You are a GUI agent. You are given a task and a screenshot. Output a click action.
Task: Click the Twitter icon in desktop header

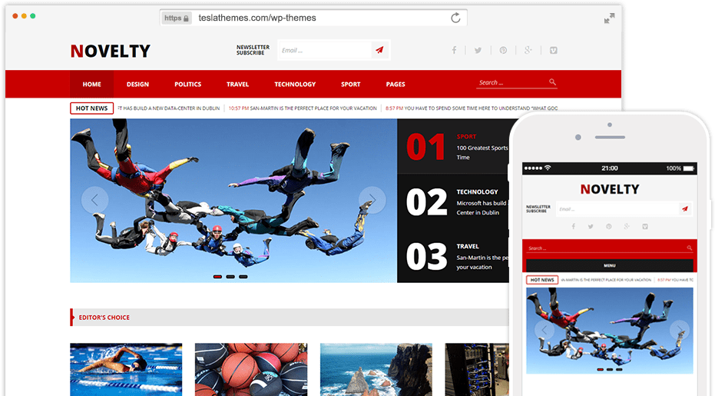[x=478, y=50]
